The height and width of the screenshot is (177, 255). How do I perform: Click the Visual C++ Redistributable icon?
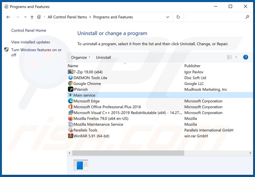click(x=70, y=113)
